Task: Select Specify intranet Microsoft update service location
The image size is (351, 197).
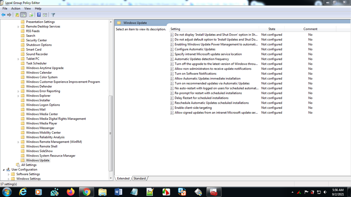Action: click(x=208, y=54)
